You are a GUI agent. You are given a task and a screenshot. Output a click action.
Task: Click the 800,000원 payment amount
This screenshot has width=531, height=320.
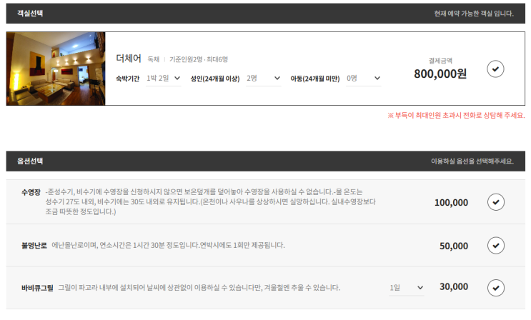440,74
